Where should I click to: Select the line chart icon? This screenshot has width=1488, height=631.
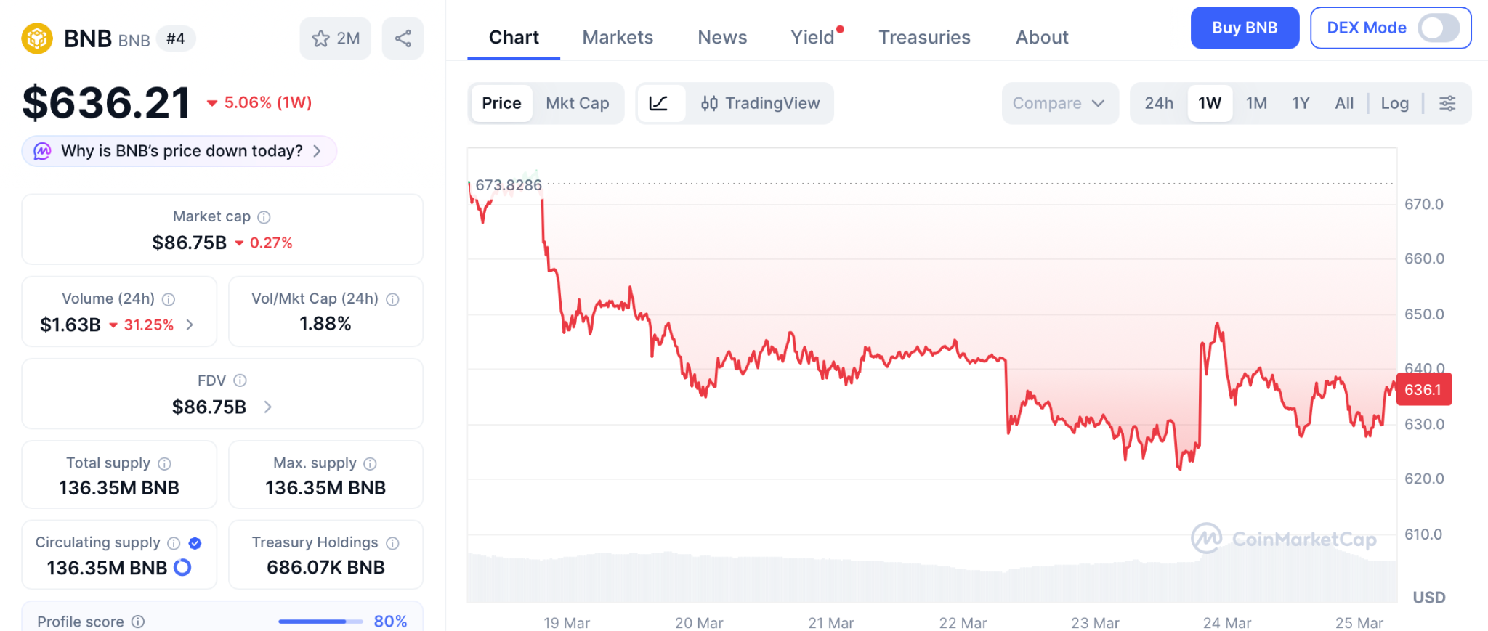coord(659,103)
